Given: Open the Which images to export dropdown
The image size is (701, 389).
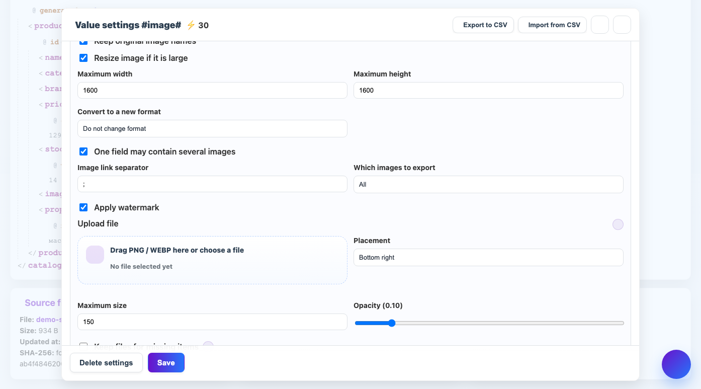Looking at the screenshot, I should [x=488, y=184].
